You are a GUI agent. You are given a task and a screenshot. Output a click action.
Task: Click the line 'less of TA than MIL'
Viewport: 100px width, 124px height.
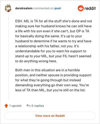[50, 90]
